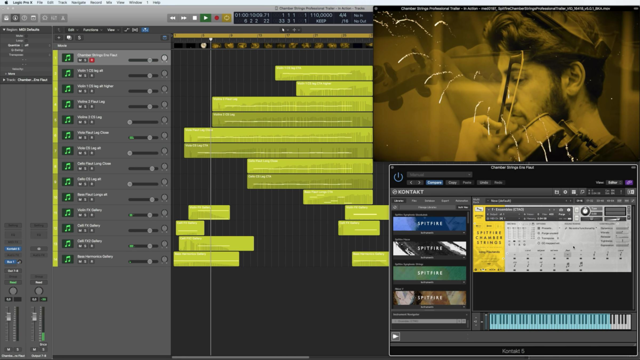The width and height of the screenshot is (640, 360).
Task: Open the Mixer from the control bar
Action: [54, 18]
